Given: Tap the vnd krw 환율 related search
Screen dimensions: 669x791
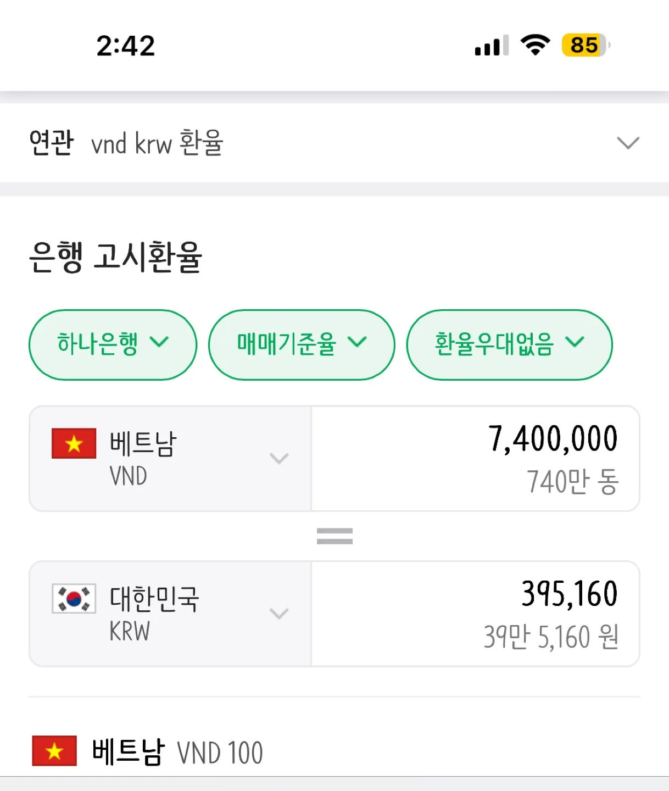Looking at the screenshot, I should (157, 143).
